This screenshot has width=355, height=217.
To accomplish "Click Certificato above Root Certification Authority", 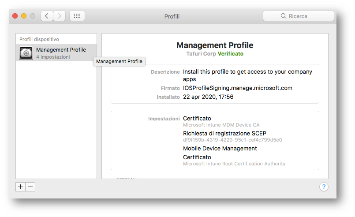I will click(197, 157).
